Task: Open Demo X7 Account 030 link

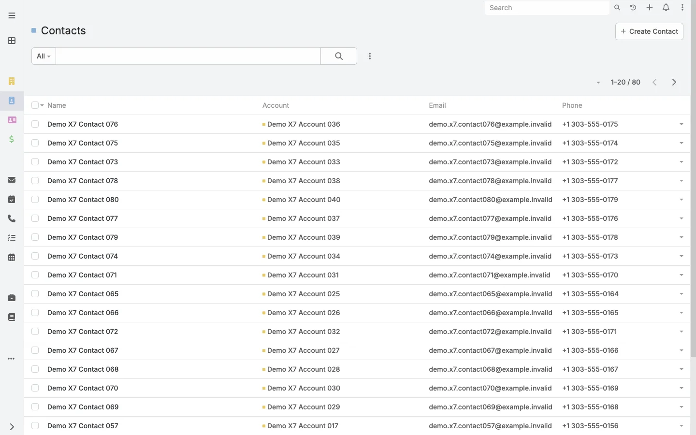Action: [x=304, y=388]
